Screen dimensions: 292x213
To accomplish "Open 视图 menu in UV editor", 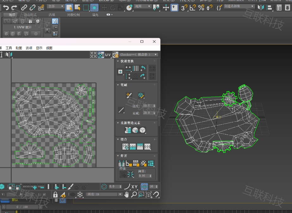I will [49, 48].
